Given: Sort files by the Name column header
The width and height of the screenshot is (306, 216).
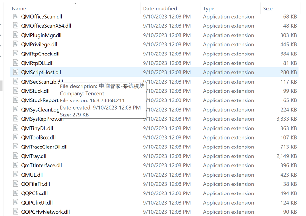Looking at the screenshot, I should point(19,8).
